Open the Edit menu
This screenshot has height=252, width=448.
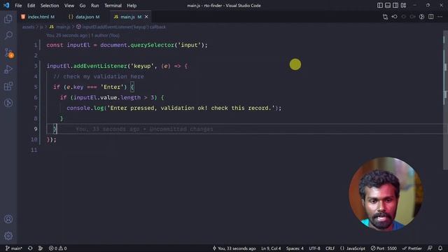[31, 6]
